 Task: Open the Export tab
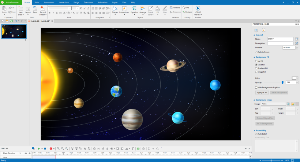coord(115,2)
